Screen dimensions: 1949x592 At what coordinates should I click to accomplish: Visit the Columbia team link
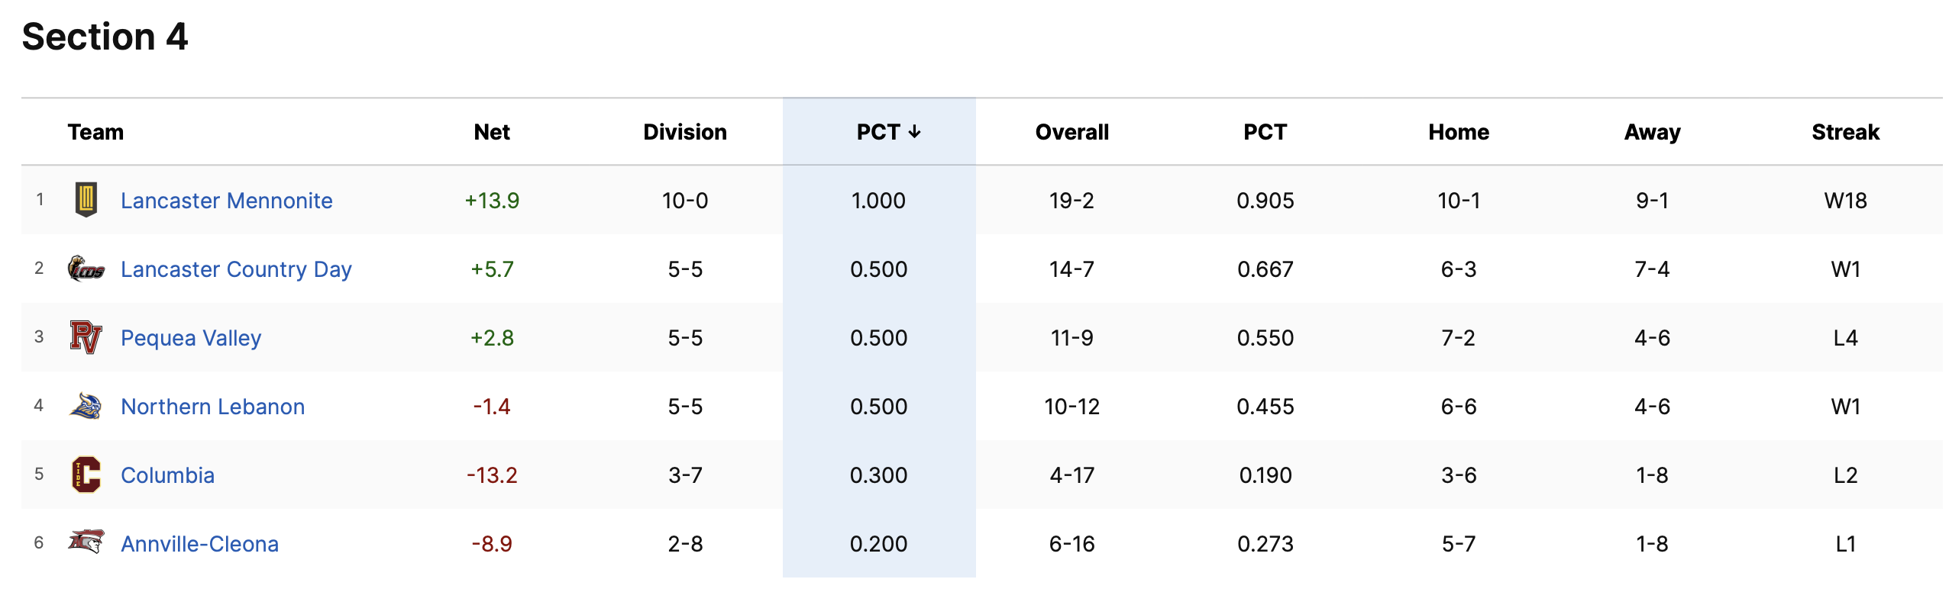click(167, 475)
